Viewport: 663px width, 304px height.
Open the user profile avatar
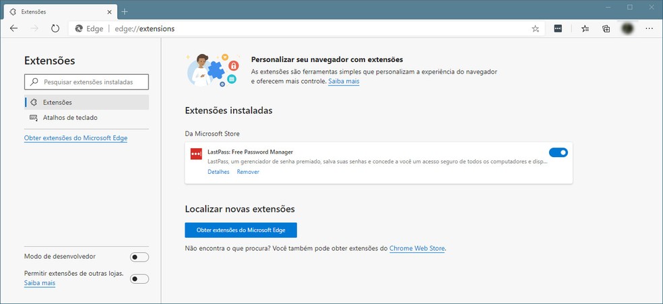click(628, 28)
